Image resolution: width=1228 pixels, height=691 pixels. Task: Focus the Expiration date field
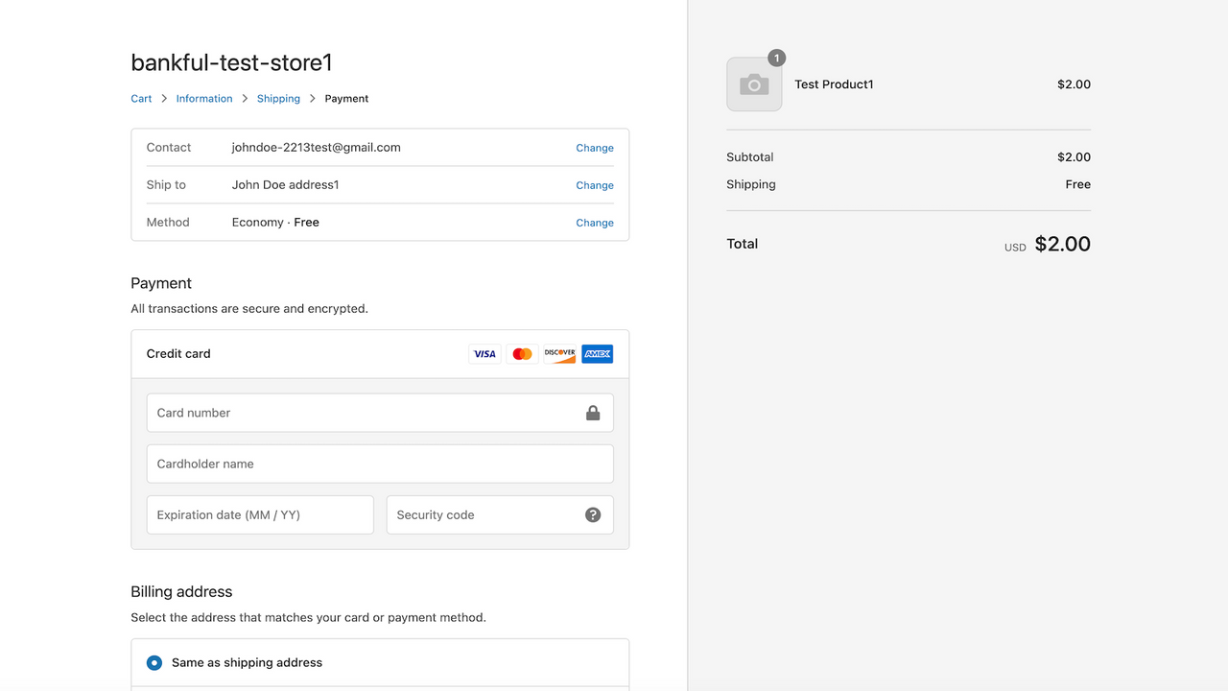[x=260, y=514]
